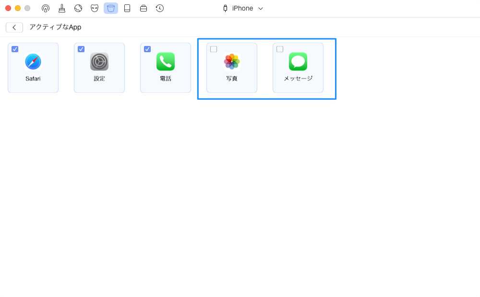Go back with the arrow button

tap(14, 27)
